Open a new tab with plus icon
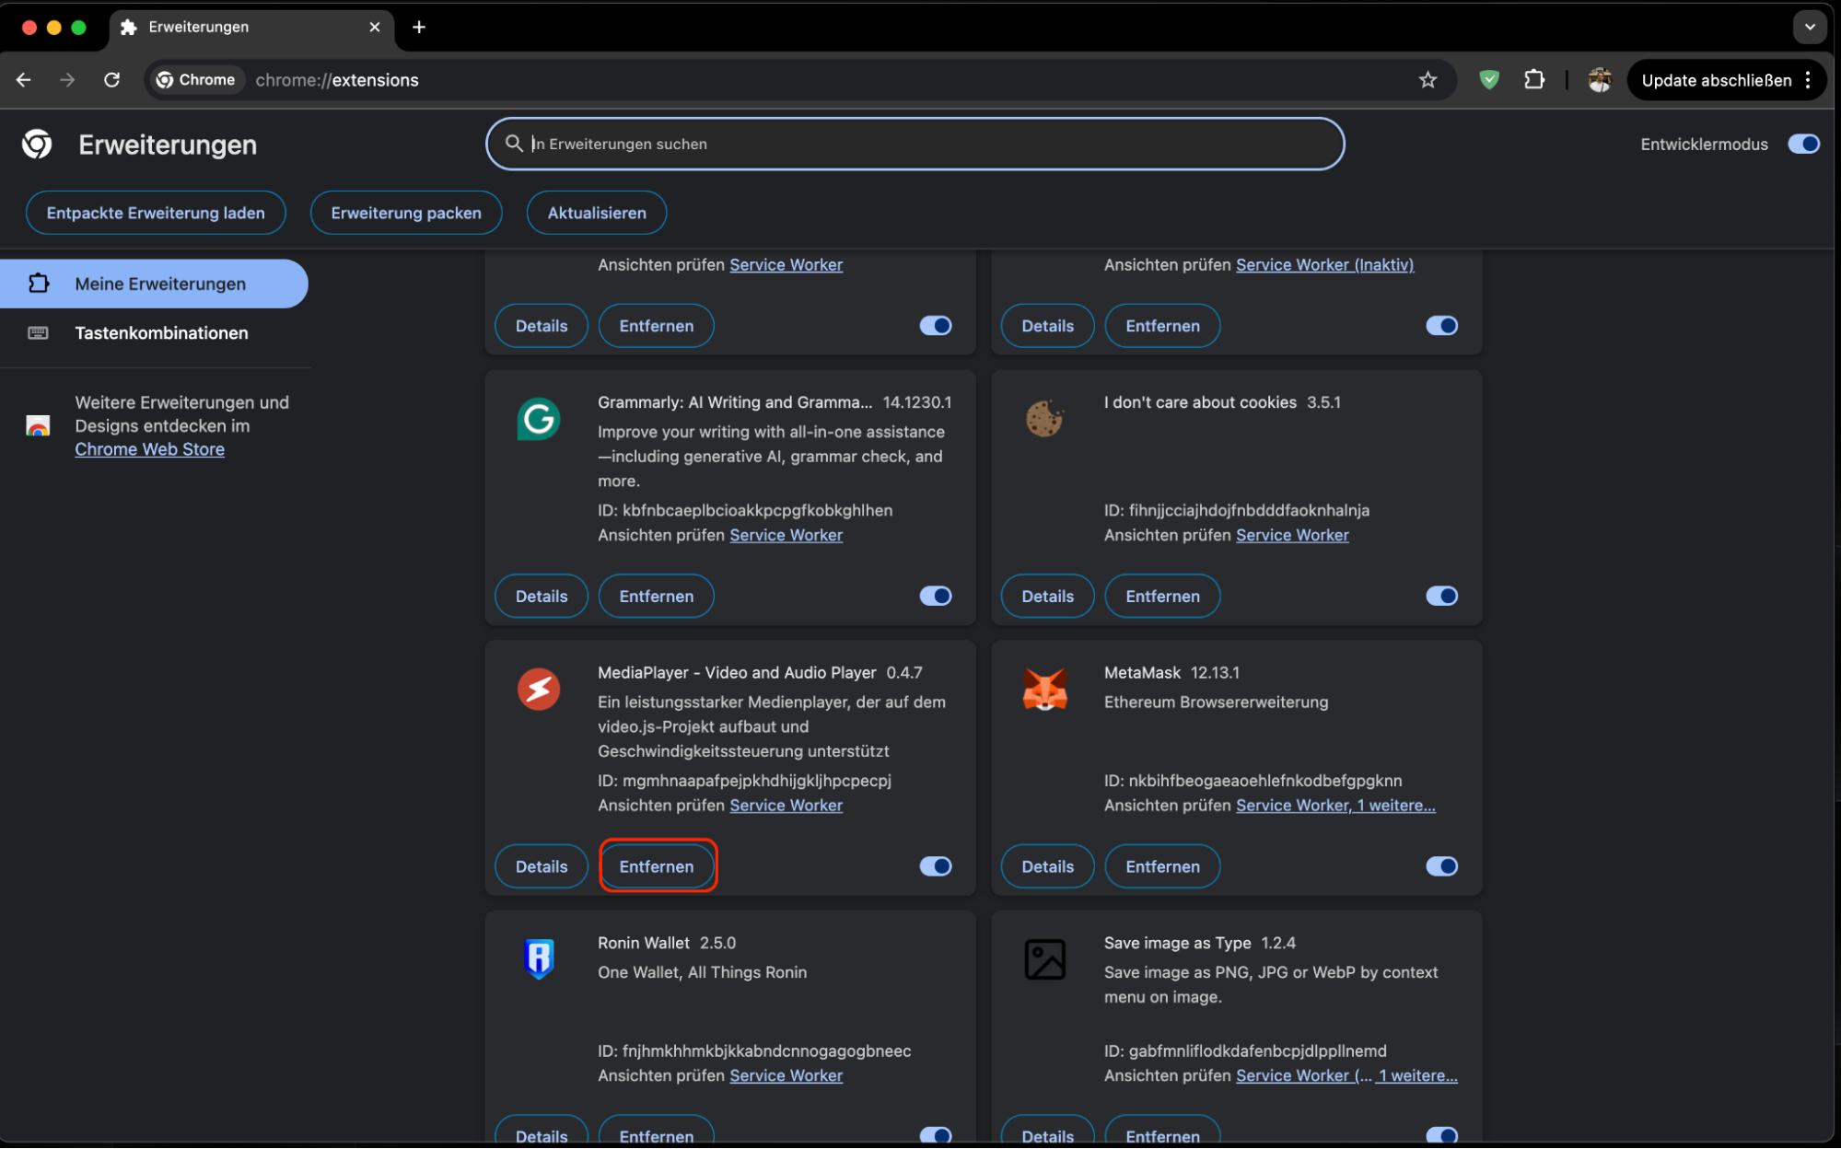 tap(419, 28)
